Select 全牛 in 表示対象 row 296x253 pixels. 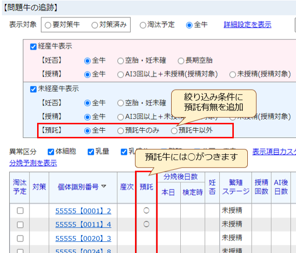(189, 25)
